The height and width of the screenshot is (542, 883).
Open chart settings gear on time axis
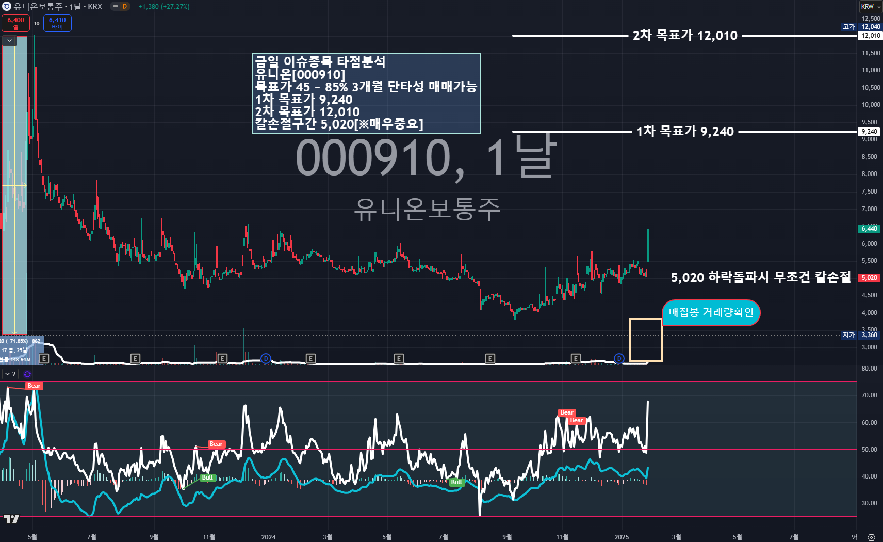pyautogui.click(x=871, y=537)
